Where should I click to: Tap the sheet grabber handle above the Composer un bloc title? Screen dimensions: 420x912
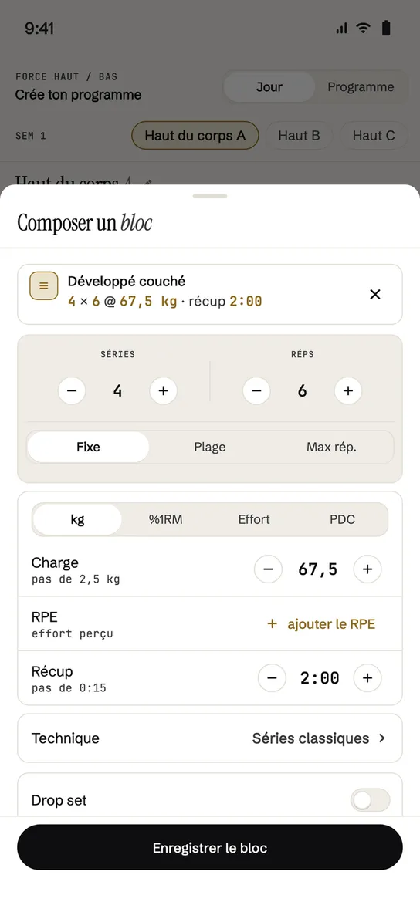point(210,196)
